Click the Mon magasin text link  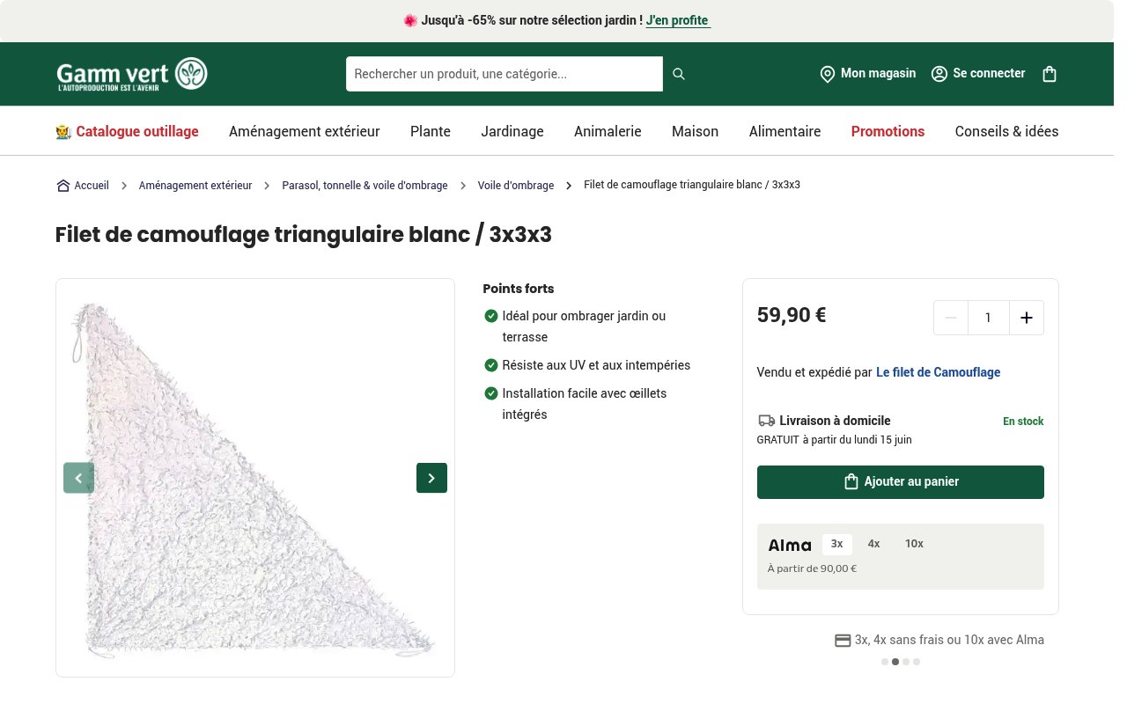pyautogui.click(x=879, y=74)
